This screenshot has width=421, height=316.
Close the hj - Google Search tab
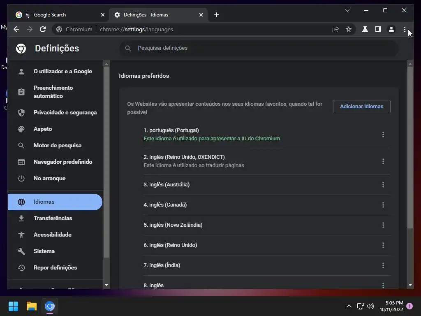[x=102, y=15]
